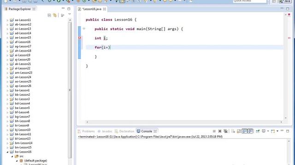The width and height of the screenshot is (295, 165).
Task: Select the ah-Lesson18 project
Action: click(23, 51)
